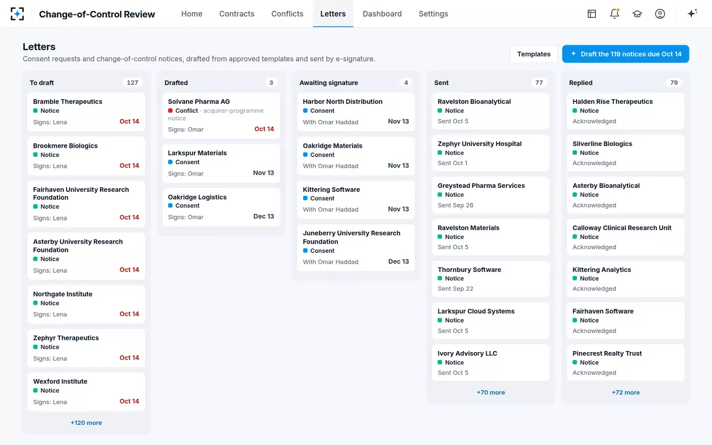Click the Awaiting signature column heading

click(329, 83)
